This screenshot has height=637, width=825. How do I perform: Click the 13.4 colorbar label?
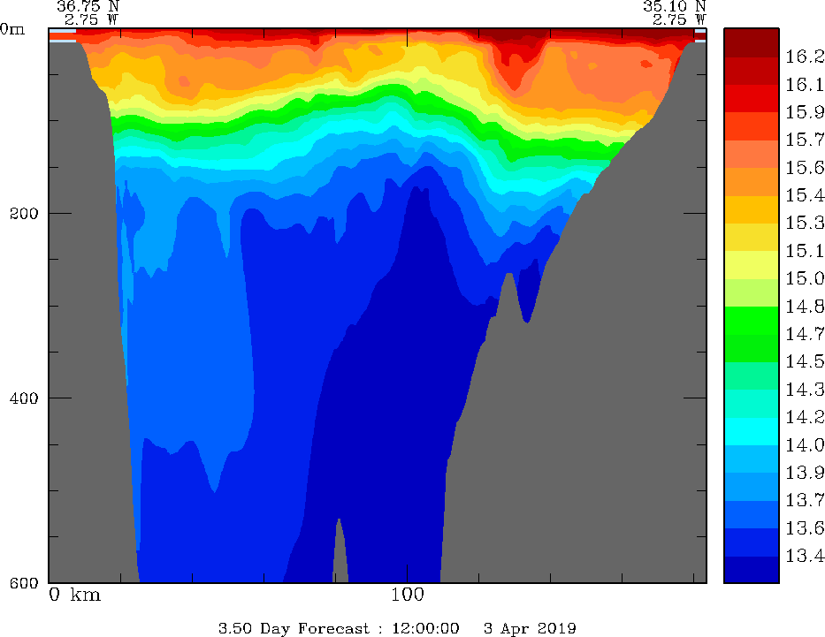(x=804, y=555)
